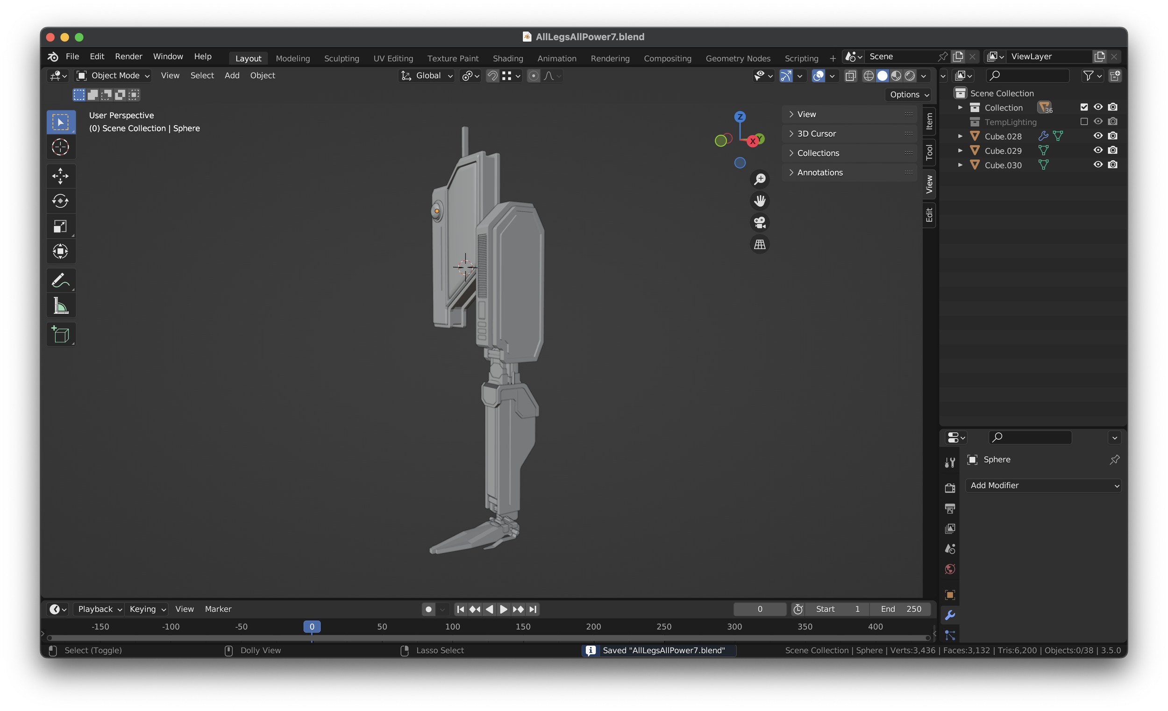Open the Output properties tab icon

[950, 508]
